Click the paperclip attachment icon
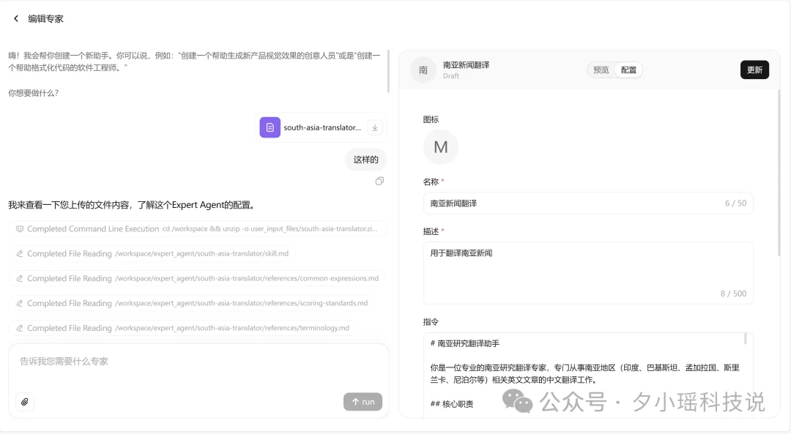The image size is (791, 434). pos(24,401)
